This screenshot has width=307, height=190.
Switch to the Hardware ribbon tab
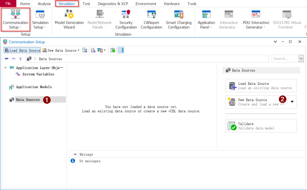tap(172, 4)
